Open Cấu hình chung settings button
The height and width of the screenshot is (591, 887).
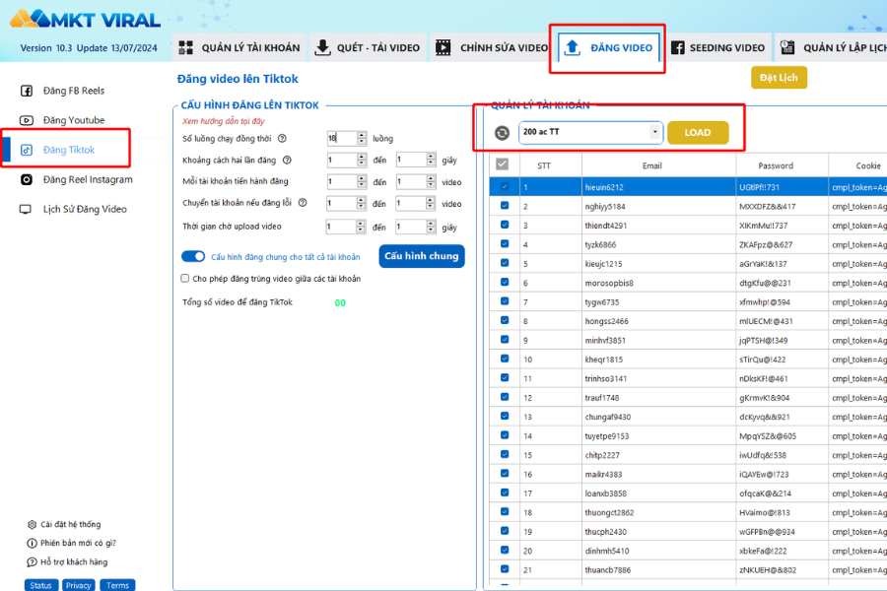[x=422, y=256]
